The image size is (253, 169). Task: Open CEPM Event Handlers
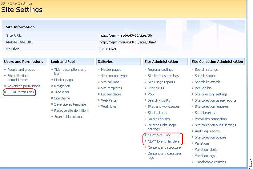[x=164, y=141]
